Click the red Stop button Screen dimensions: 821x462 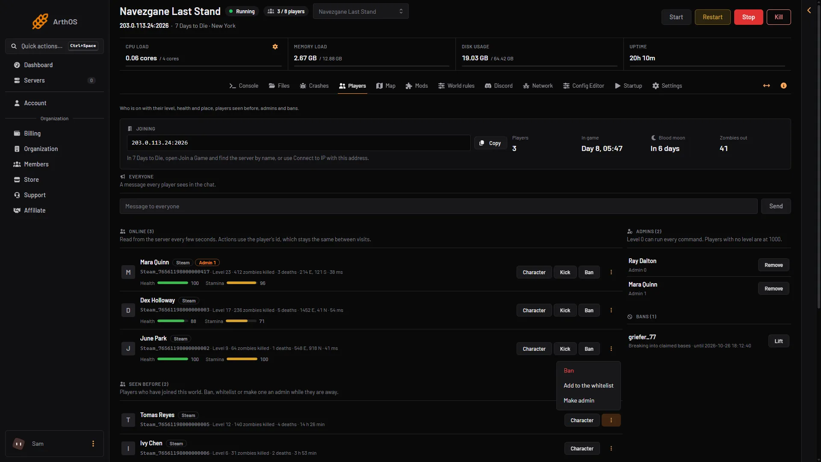pos(748,17)
